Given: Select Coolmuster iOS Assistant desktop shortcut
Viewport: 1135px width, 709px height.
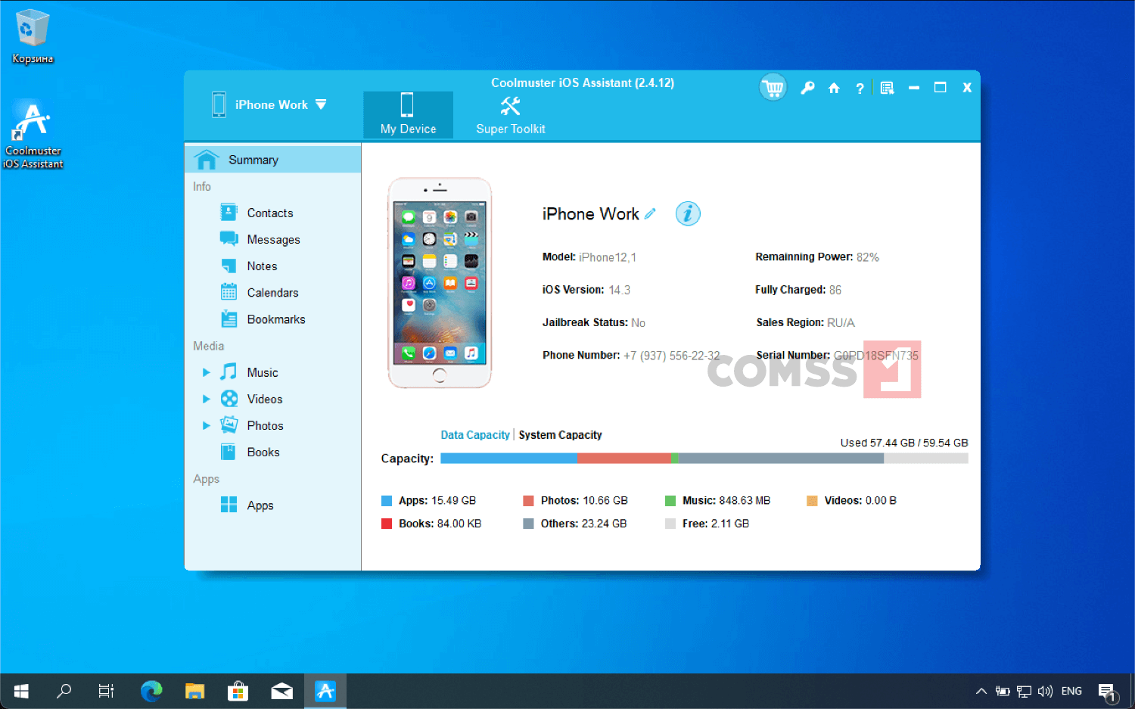Looking at the screenshot, I should point(33,135).
